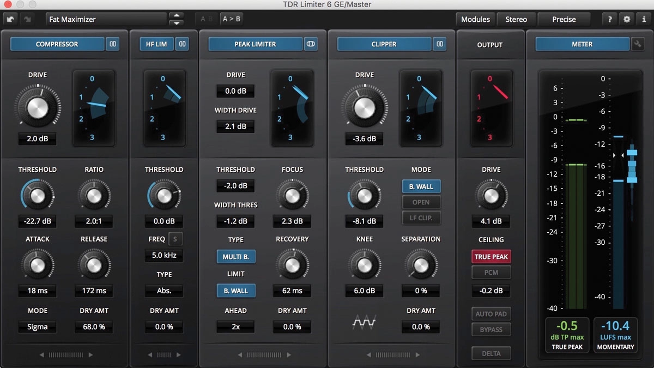654x368 pixels.
Task: Click the Compressor gain reduction meter
Action: [x=94, y=108]
